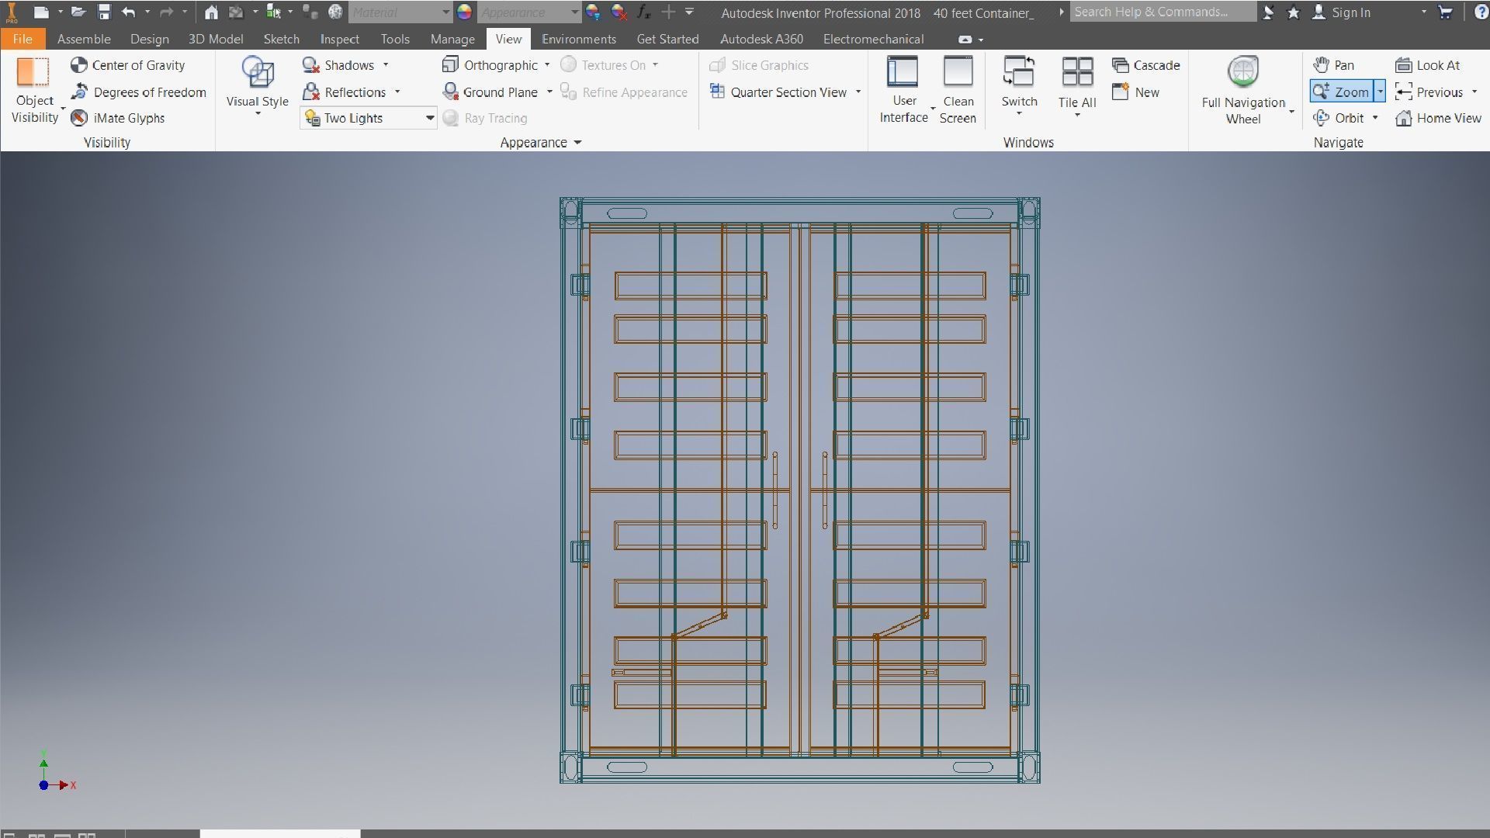
Task: Click the appearance color wheel swatch
Action: pyautogui.click(x=464, y=12)
